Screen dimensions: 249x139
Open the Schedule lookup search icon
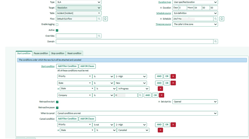(215, 19)
